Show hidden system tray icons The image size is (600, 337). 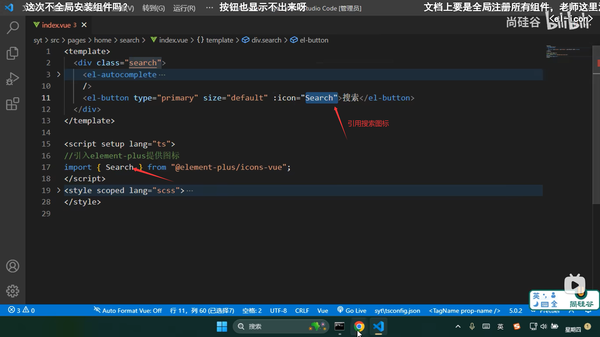point(458,326)
